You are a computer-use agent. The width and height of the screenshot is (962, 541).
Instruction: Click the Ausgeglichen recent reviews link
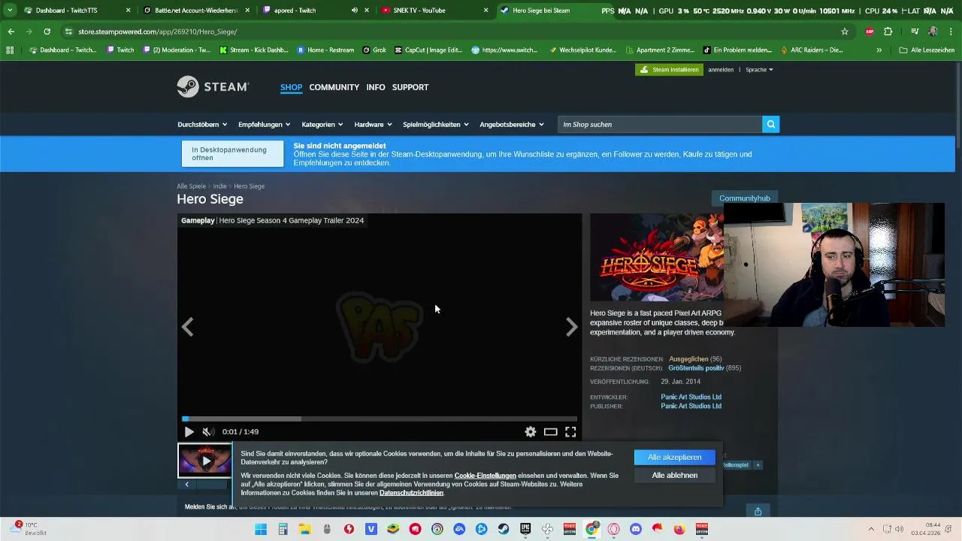coord(688,359)
